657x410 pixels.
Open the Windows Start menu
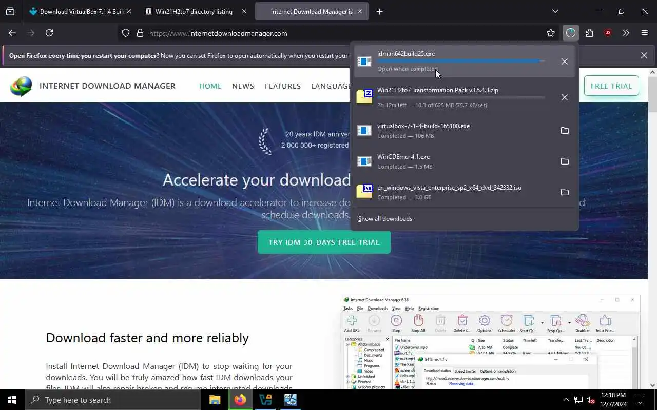click(x=12, y=400)
